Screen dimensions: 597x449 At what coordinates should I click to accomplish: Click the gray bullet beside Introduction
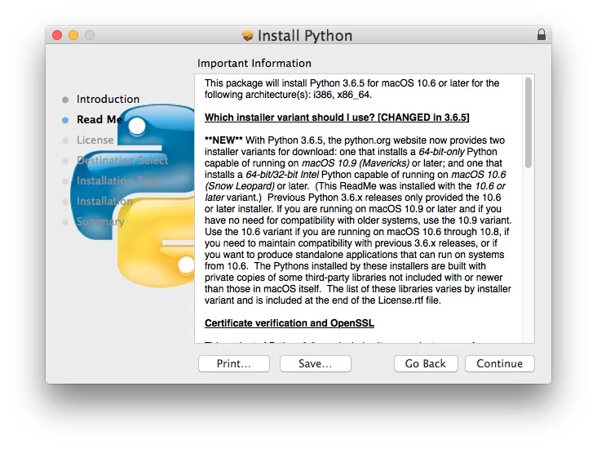coord(65,100)
